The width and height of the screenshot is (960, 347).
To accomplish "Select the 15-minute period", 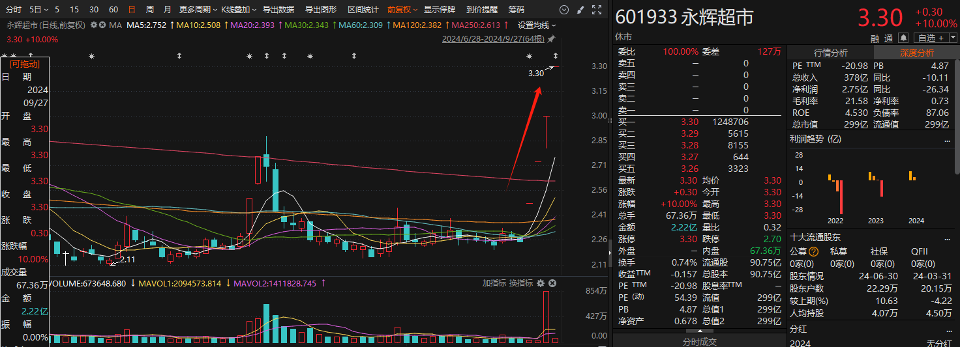I will [74, 10].
